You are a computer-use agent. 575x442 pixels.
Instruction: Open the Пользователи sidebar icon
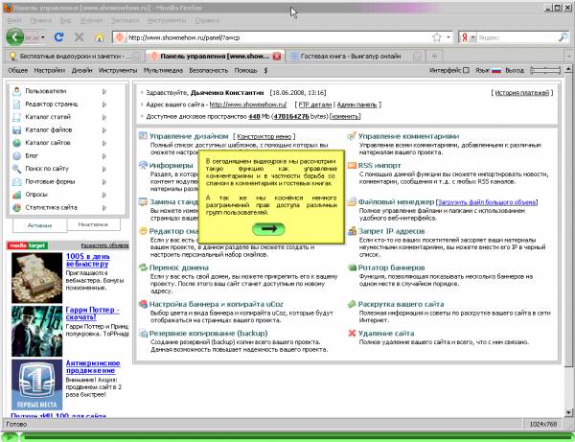tap(17, 91)
